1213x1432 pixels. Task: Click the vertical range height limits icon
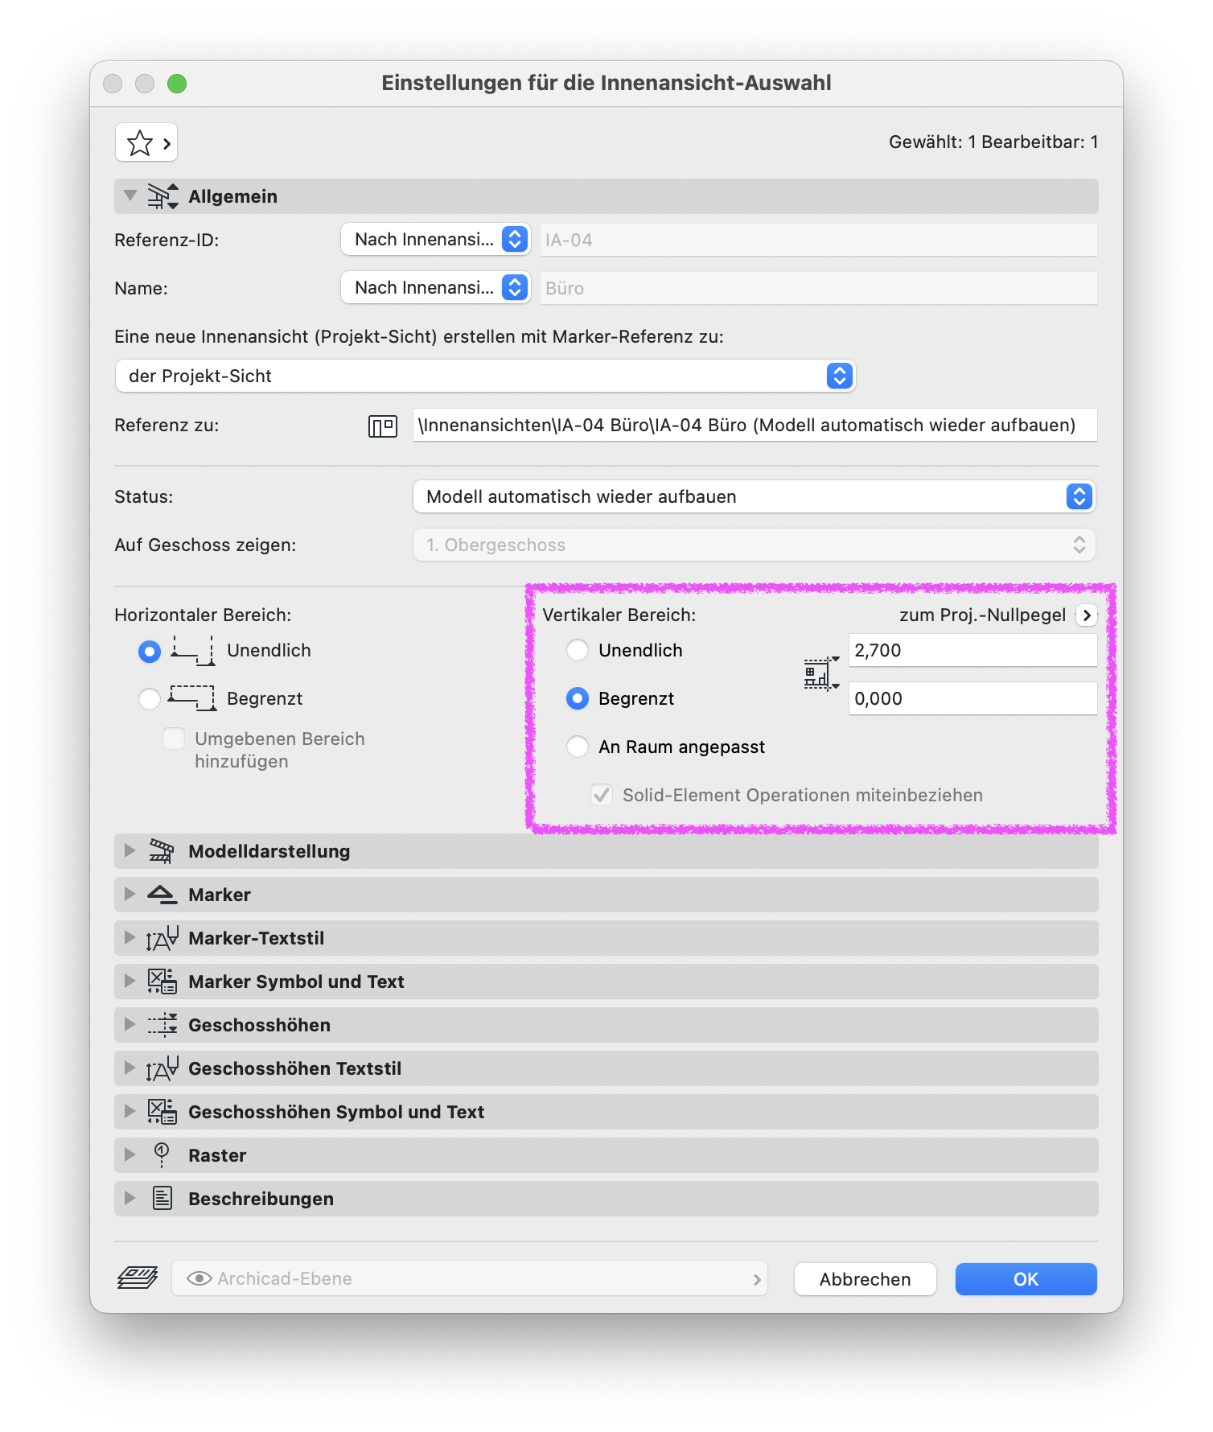821,673
